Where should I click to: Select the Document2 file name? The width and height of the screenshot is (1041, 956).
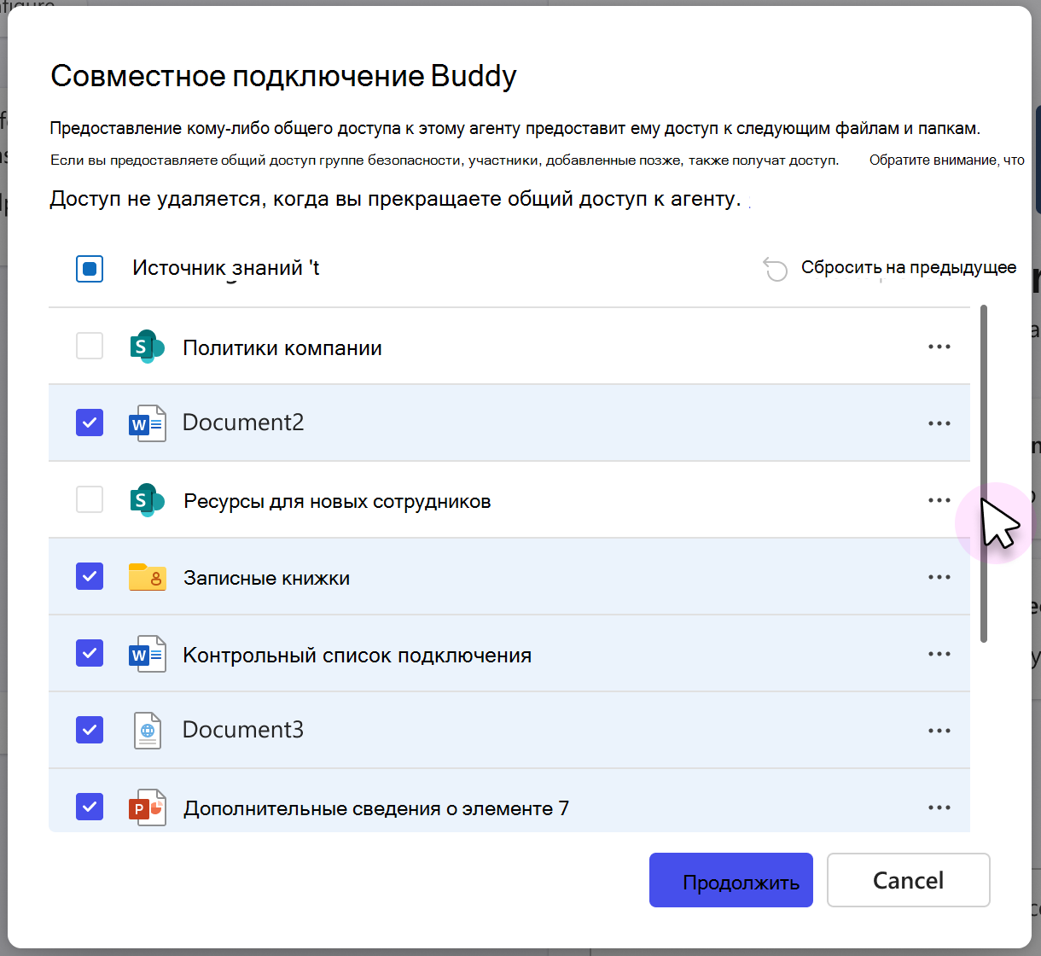[243, 423]
